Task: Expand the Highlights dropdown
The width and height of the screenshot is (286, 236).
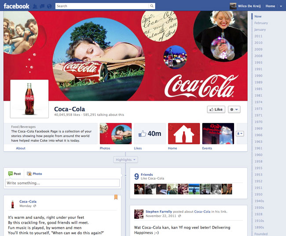Action: 126,160
